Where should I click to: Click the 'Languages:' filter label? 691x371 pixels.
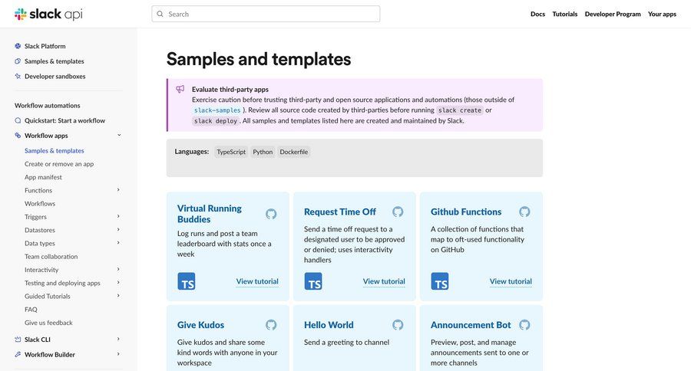192,152
